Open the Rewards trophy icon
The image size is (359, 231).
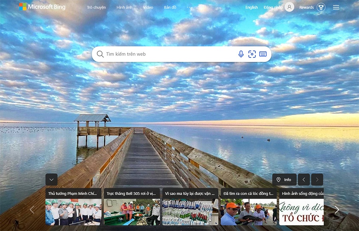321,7
